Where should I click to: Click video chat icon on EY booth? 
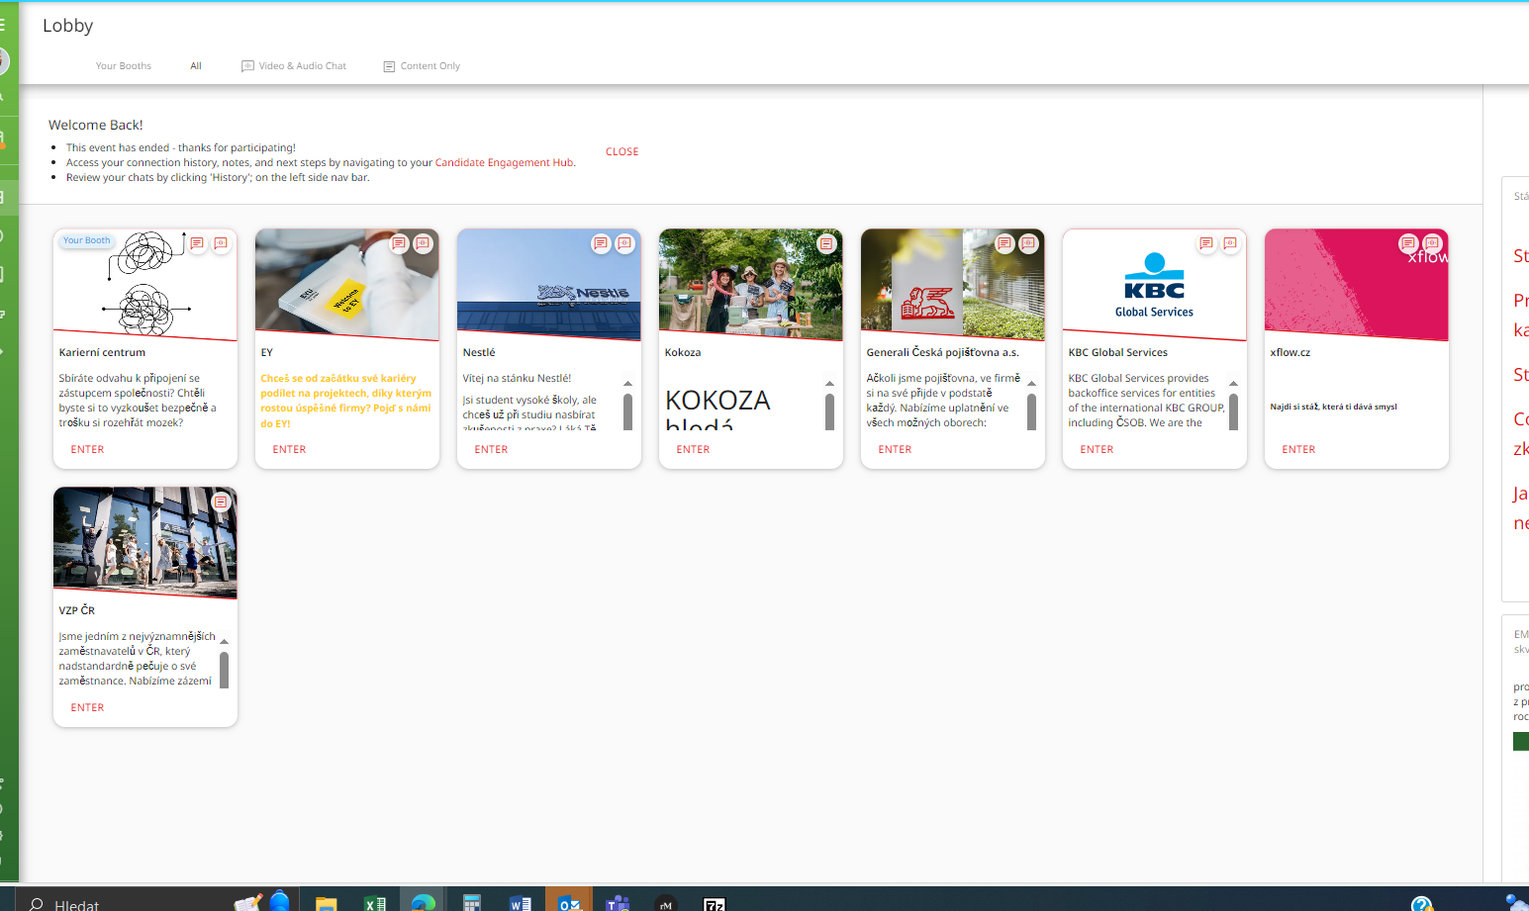(x=423, y=243)
